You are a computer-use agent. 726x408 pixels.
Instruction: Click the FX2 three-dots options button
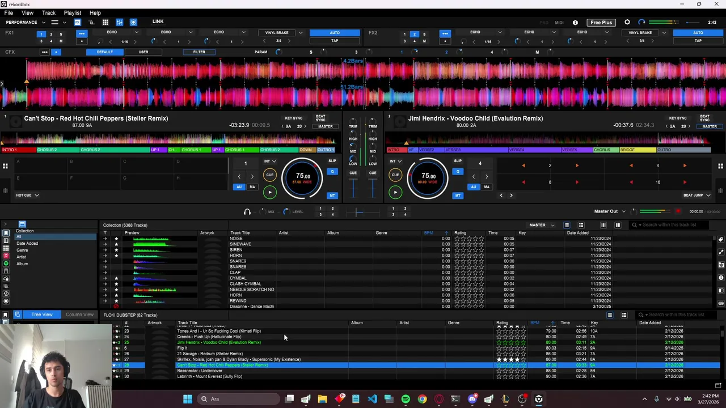[x=445, y=33]
